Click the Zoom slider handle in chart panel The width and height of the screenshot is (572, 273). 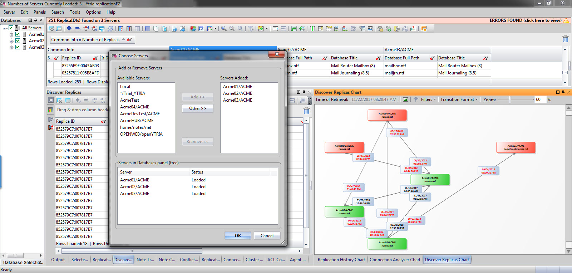(509, 99)
